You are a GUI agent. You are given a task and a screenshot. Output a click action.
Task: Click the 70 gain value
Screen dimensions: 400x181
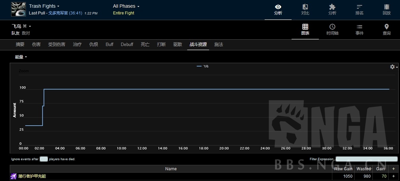(x=384, y=176)
